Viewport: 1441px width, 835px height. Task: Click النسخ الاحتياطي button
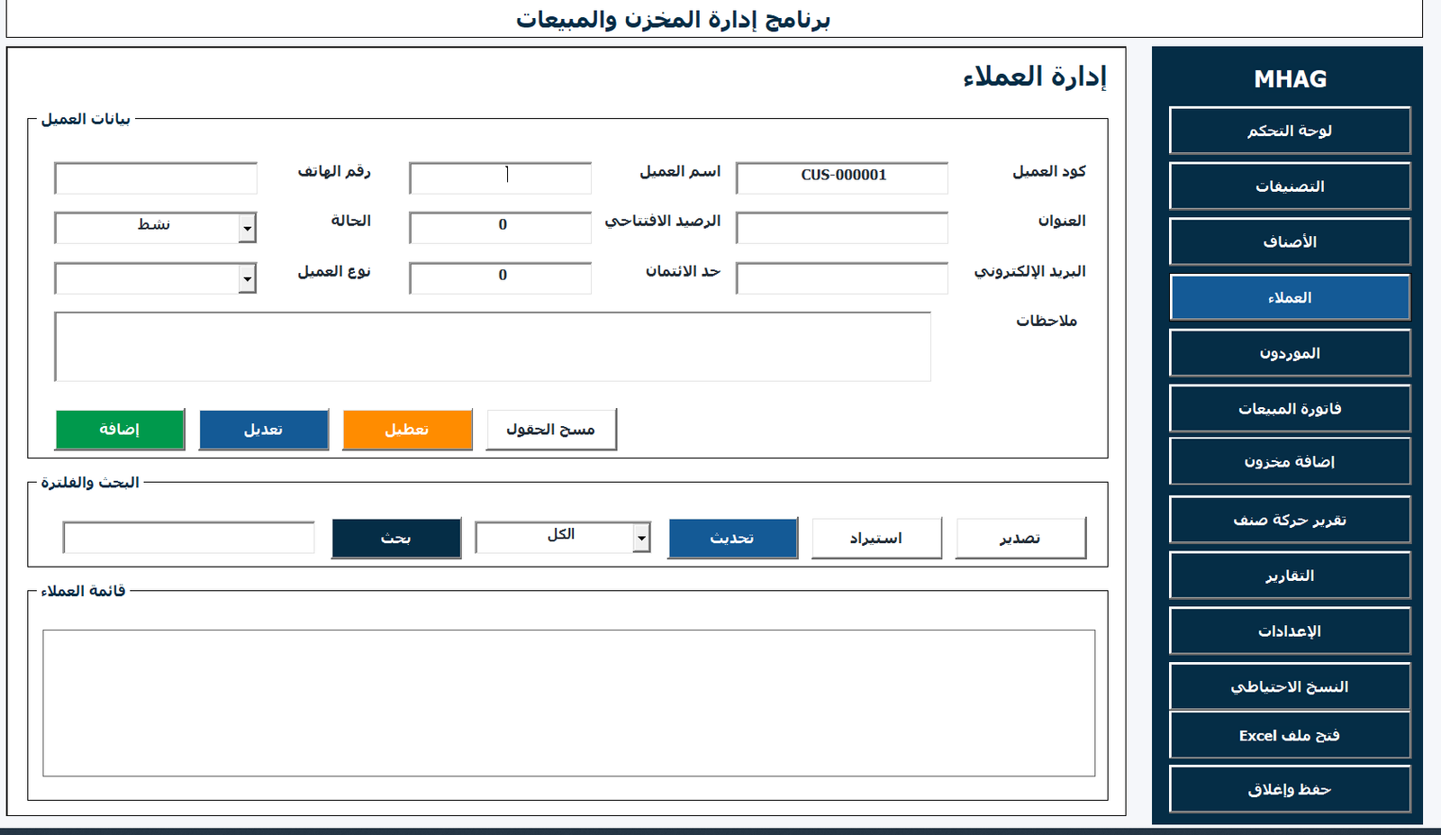[x=1290, y=686]
